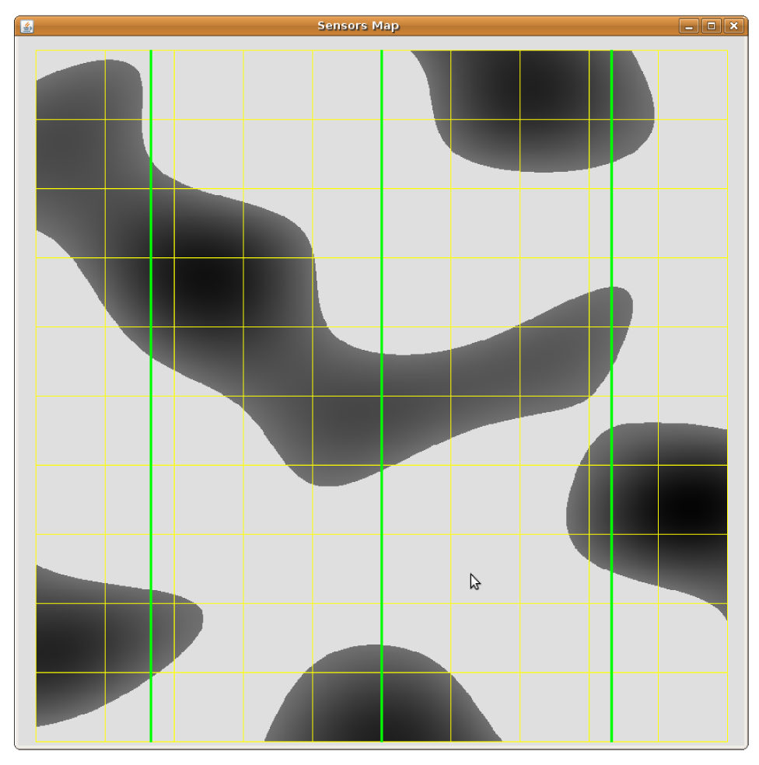
Task: Click the "Sensors Map" title bar text
Action: tap(358, 26)
